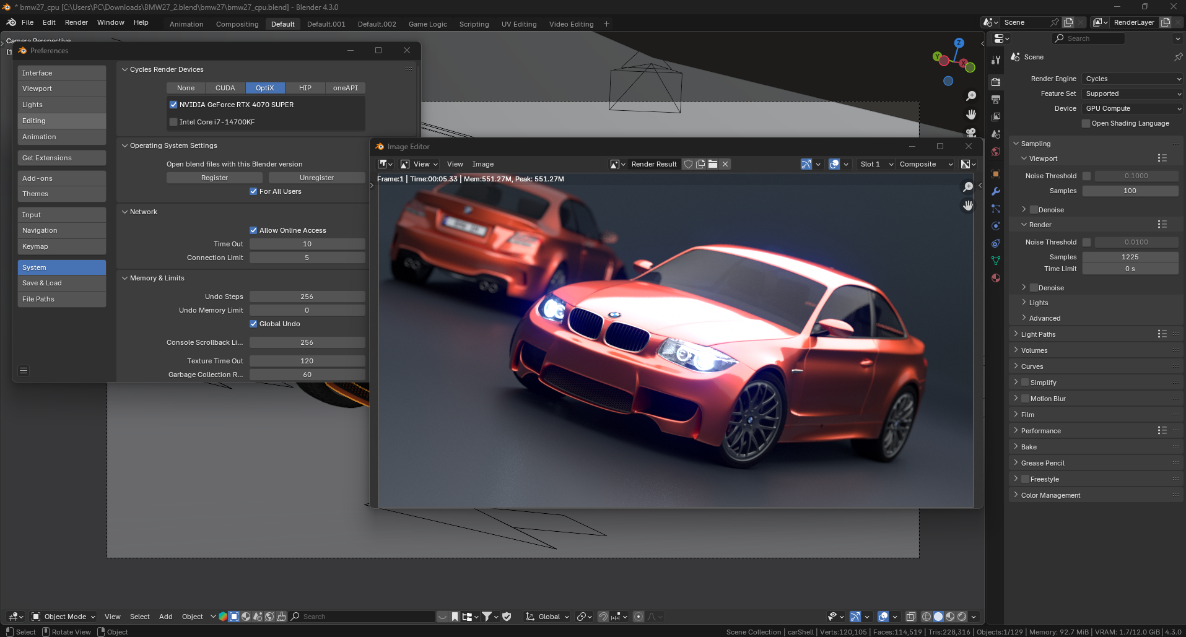1186x637 pixels.
Task: Open Global transform orientation dropdown
Action: [548, 617]
